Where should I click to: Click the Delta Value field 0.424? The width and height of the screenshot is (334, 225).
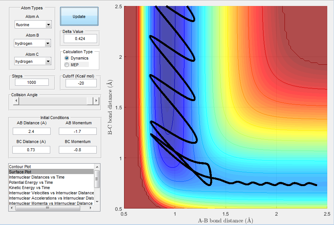[x=80, y=39]
